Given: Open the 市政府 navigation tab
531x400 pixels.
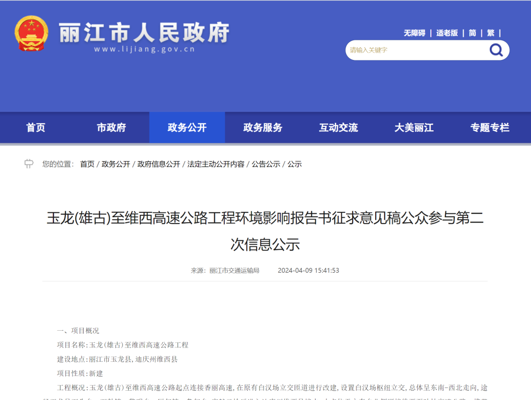Looking at the screenshot, I should click(x=112, y=128).
